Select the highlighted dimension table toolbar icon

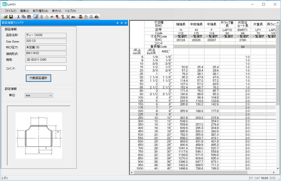[36, 16]
